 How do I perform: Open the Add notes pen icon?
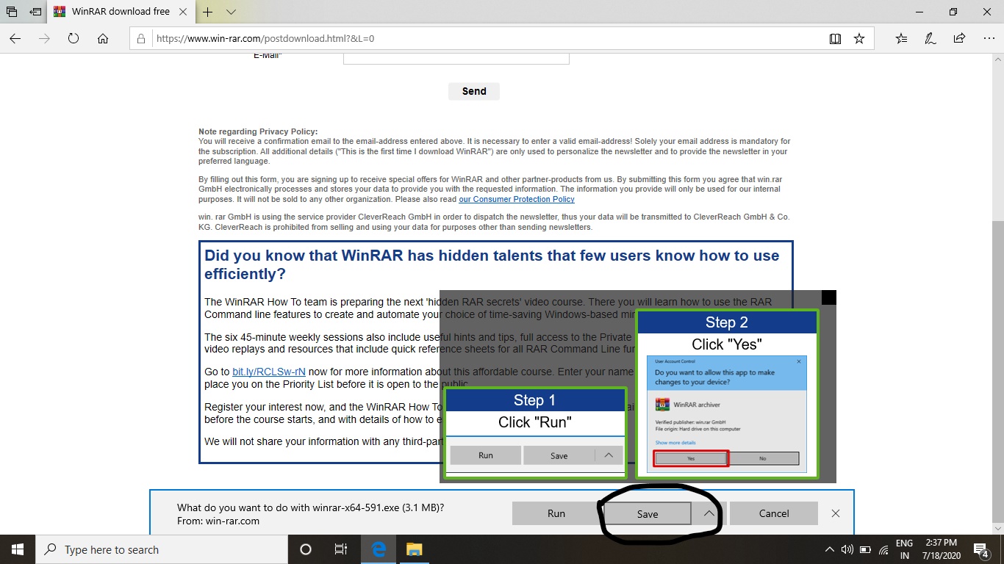(x=931, y=38)
